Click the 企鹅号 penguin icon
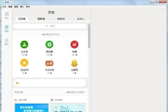168x112 pixels. [x=74, y=63]
